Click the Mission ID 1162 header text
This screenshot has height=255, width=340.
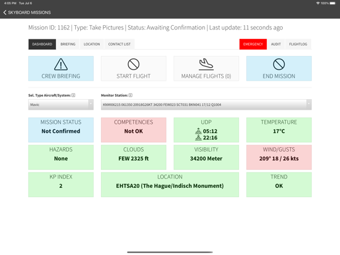click(x=49, y=28)
